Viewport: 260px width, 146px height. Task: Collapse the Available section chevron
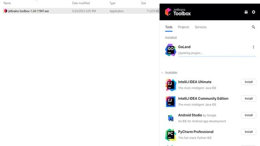(162, 73)
